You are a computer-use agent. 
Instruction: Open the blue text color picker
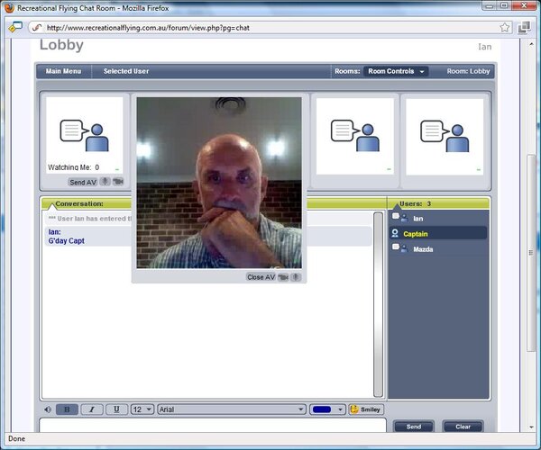[327, 409]
